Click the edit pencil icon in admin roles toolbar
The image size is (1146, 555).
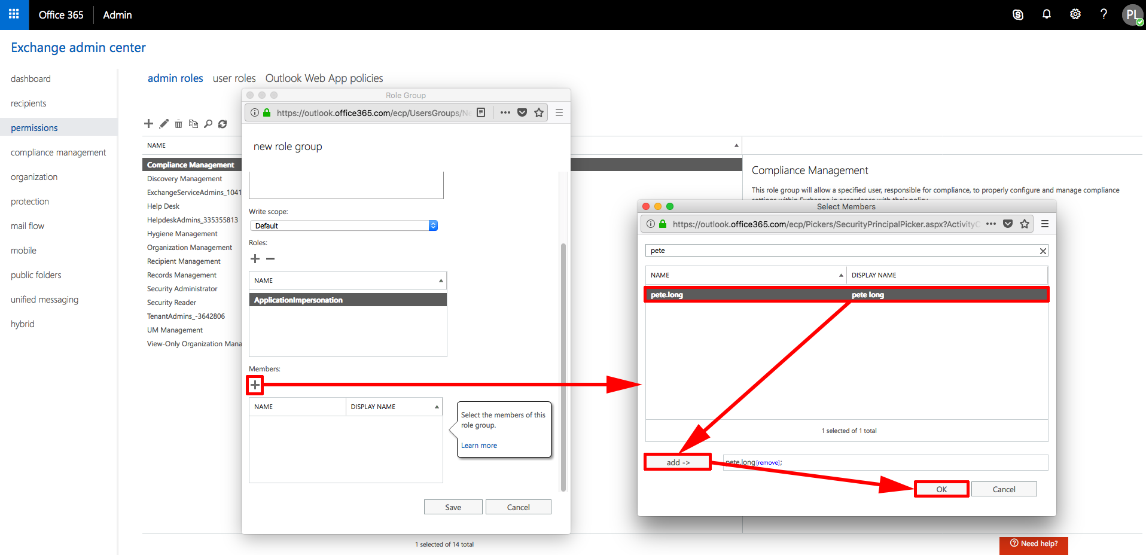pyautogui.click(x=164, y=124)
